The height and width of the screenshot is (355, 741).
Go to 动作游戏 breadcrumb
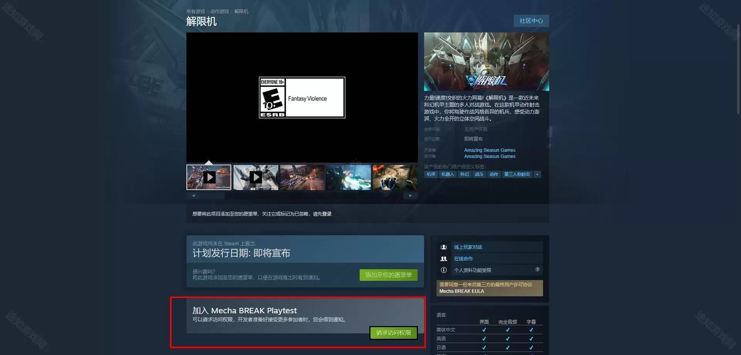click(219, 12)
